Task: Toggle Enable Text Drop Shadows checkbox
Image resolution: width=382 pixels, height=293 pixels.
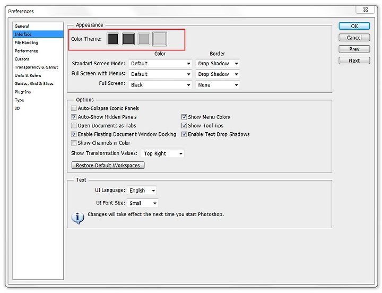Action: [184, 134]
